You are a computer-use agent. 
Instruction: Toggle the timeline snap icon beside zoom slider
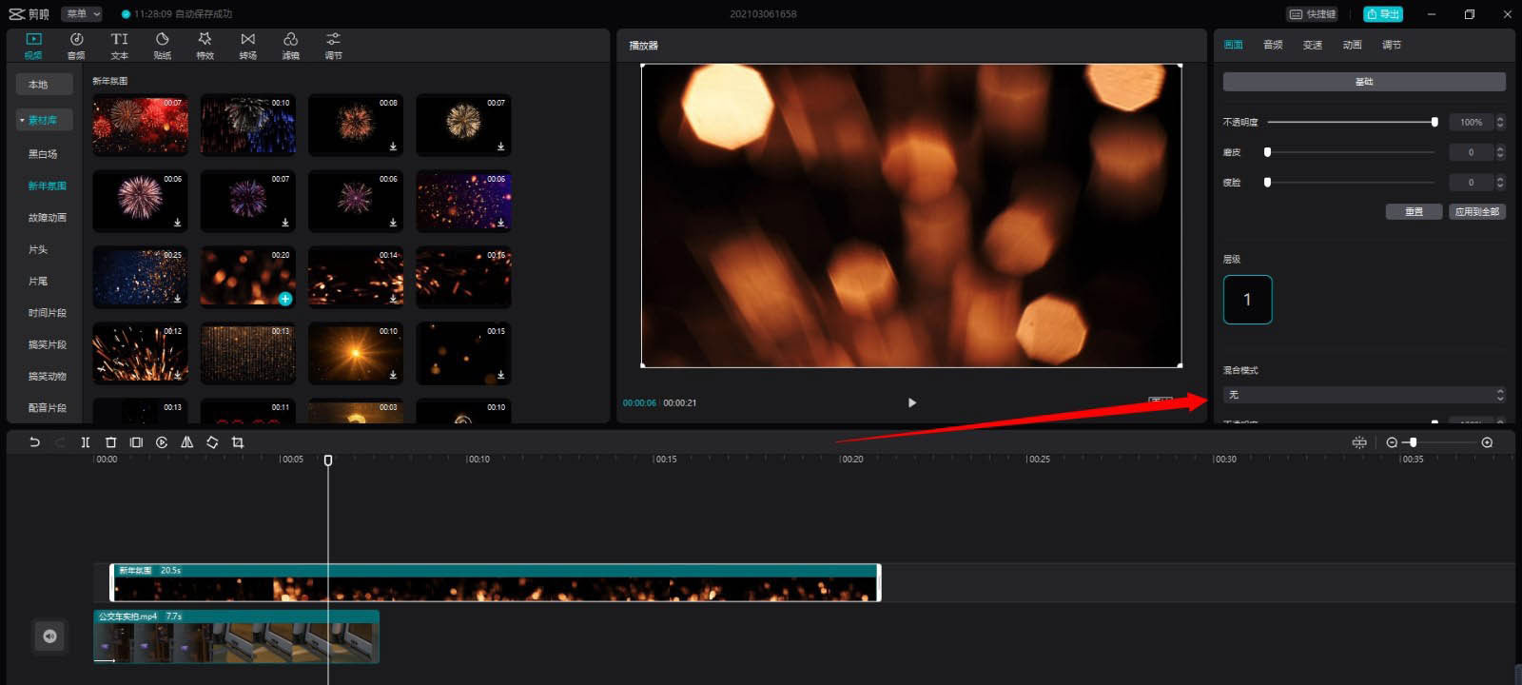tap(1359, 442)
